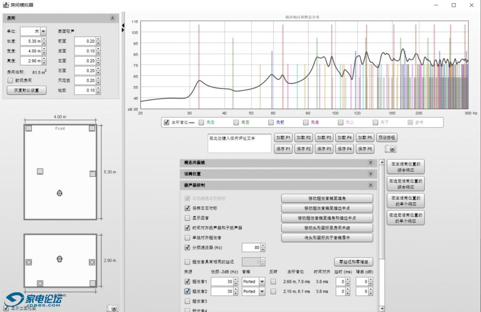Click 移动头形图标至房间中线 button
The height and width of the screenshot is (312, 481).
coord(327,228)
